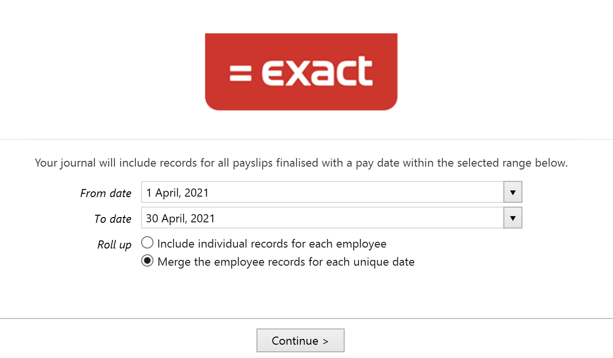Viewport: 613px width, 358px height.
Task: Expand the From date dropdown arrow
Action: 513,192
